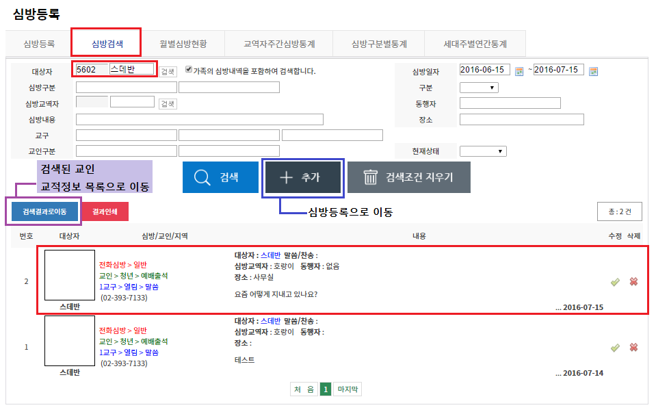Click the green edit checkmark for row 2

(615, 282)
